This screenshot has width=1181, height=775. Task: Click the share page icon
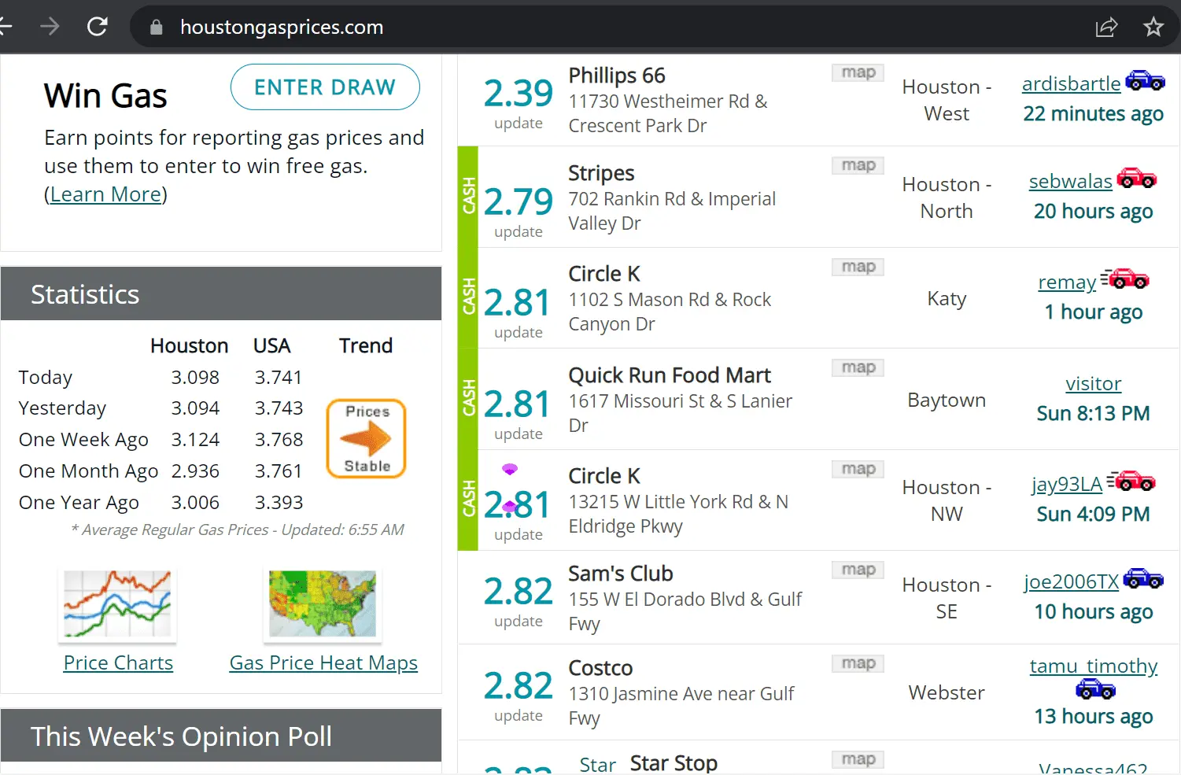1106,27
